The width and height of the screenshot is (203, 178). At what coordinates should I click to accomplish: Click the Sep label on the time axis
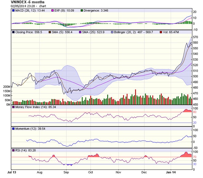(x=66, y=170)
